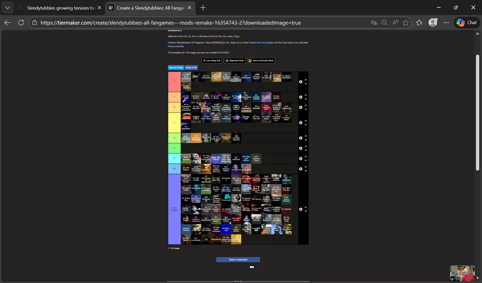Move the B tier row down
The width and height of the screenshot is (482, 283).
[x=306, y=109]
